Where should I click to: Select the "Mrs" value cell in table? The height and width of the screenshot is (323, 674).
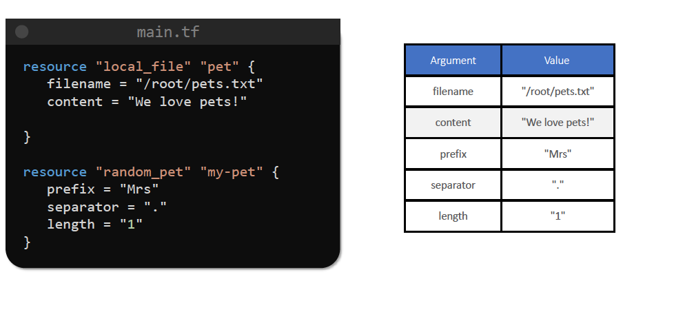(x=557, y=154)
